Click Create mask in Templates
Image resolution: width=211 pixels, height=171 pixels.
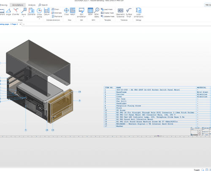107,13
